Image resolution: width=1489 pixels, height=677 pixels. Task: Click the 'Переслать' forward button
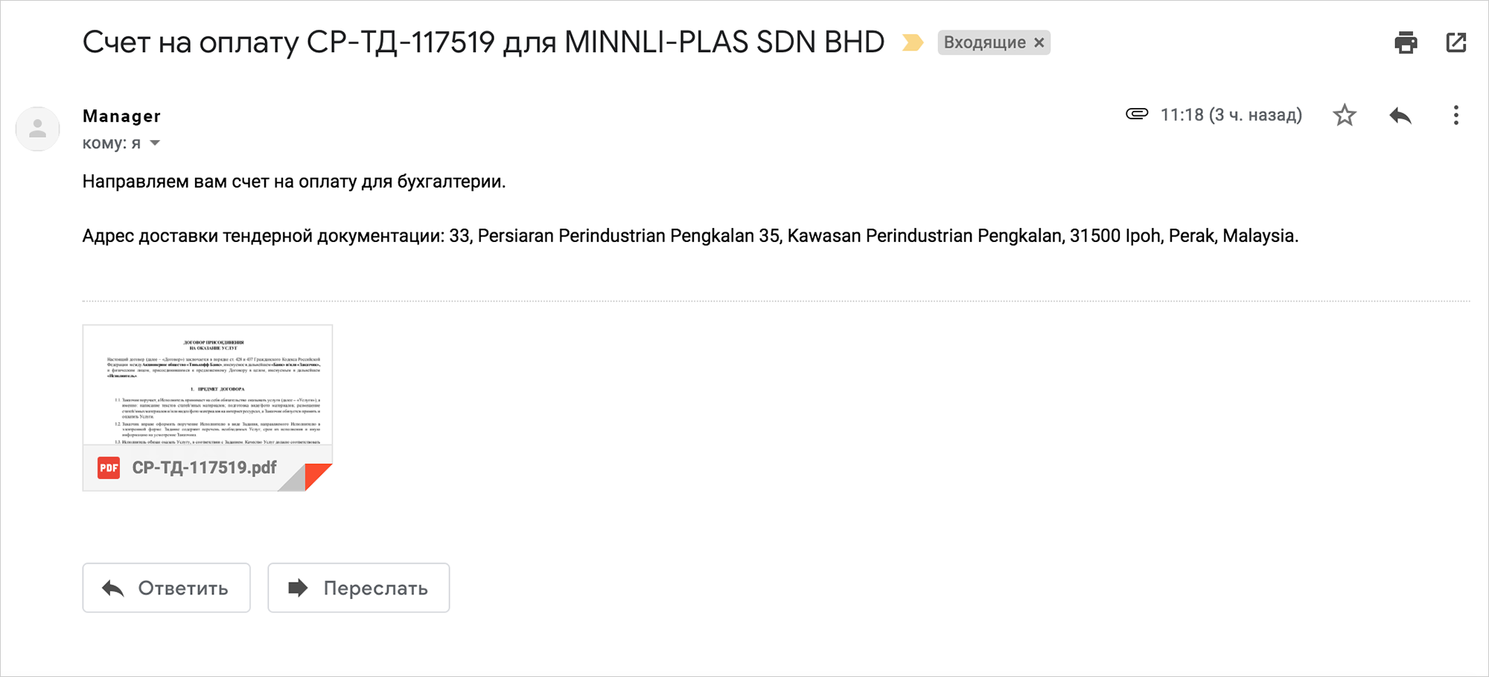click(x=359, y=588)
